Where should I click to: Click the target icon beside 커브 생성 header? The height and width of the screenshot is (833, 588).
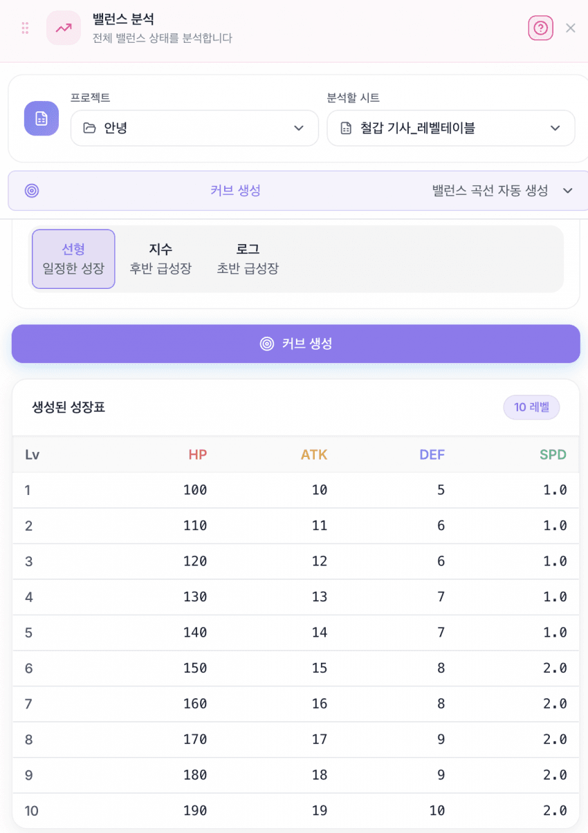coord(32,191)
